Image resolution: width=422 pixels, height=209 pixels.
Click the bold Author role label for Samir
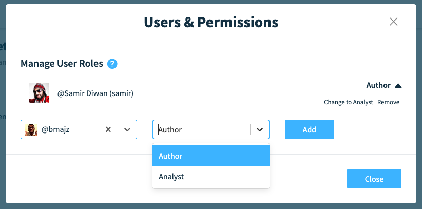coord(378,85)
